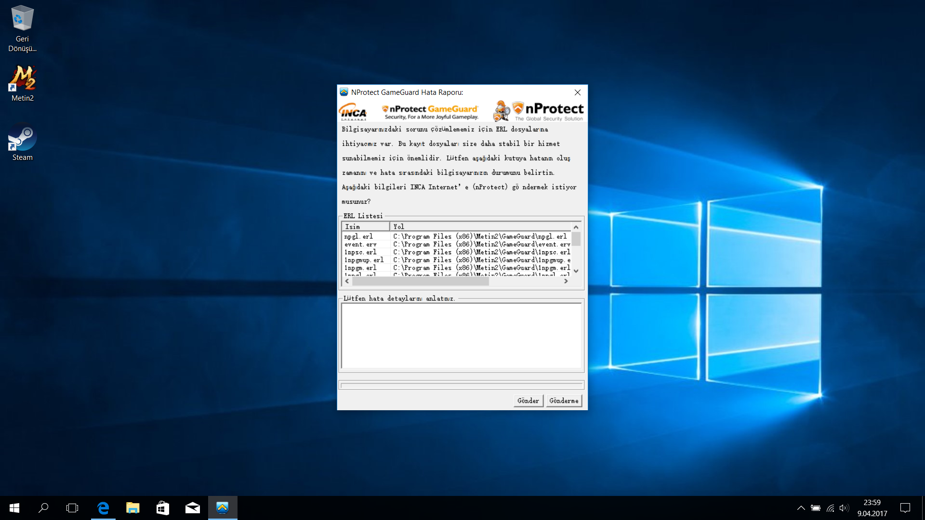The height and width of the screenshot is (520, 925).
Task: Click the nProtect GameGuard banner logo
Action: 431,112
